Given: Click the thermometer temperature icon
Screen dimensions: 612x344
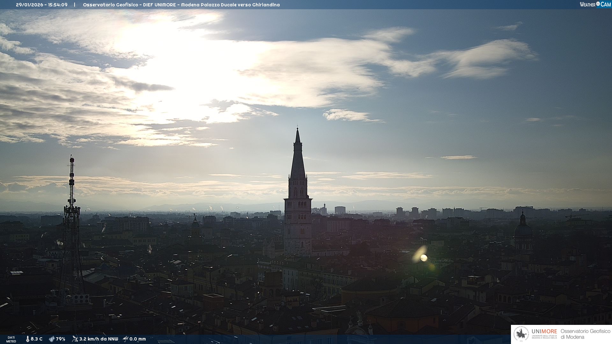Looking at the screenshot, I should (27, 339).
